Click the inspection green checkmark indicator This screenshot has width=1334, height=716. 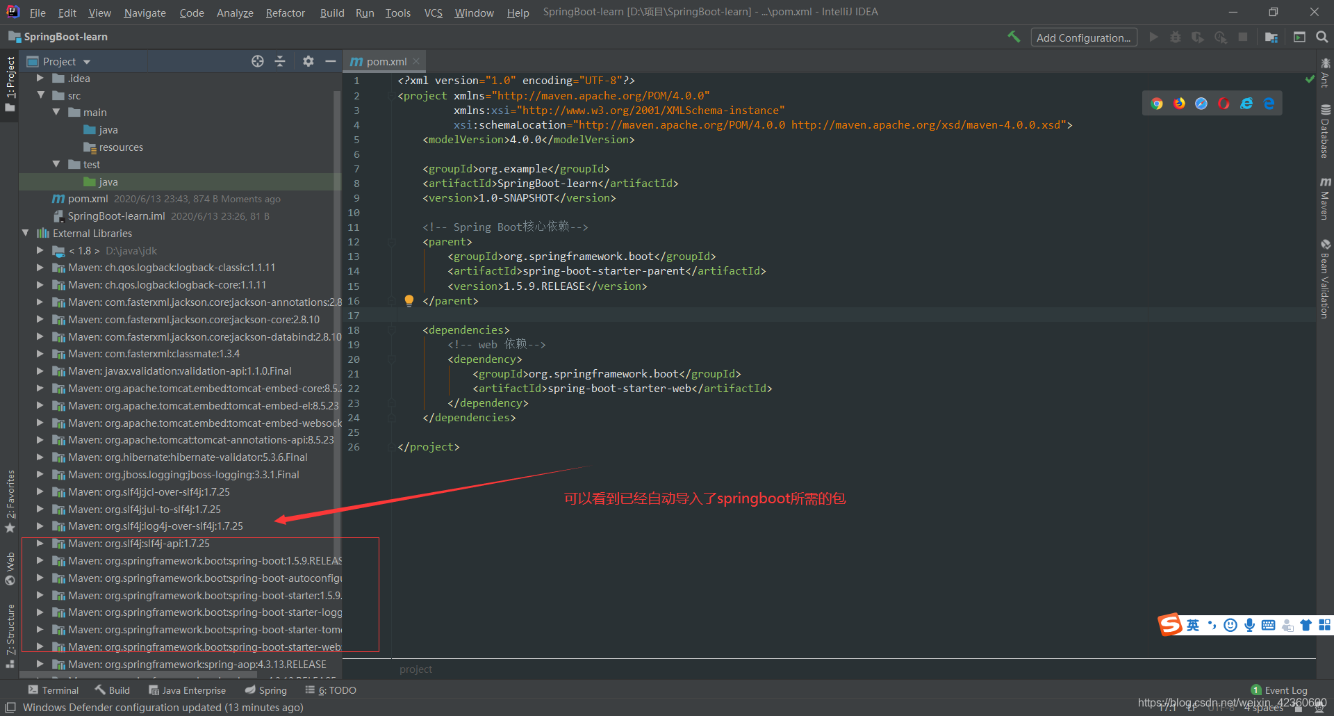pyautogui.click(x=1310, y=80)
